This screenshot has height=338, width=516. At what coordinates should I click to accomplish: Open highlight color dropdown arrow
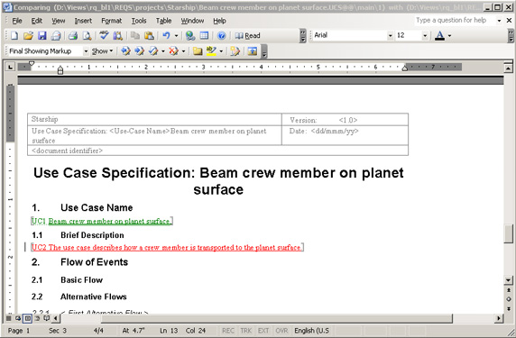coord(221,51)
